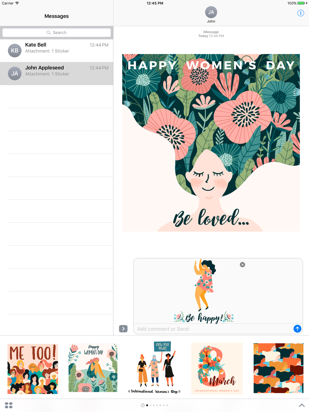
Task: Send the sticker with blue arrow
Action: [x=297, y=329]
